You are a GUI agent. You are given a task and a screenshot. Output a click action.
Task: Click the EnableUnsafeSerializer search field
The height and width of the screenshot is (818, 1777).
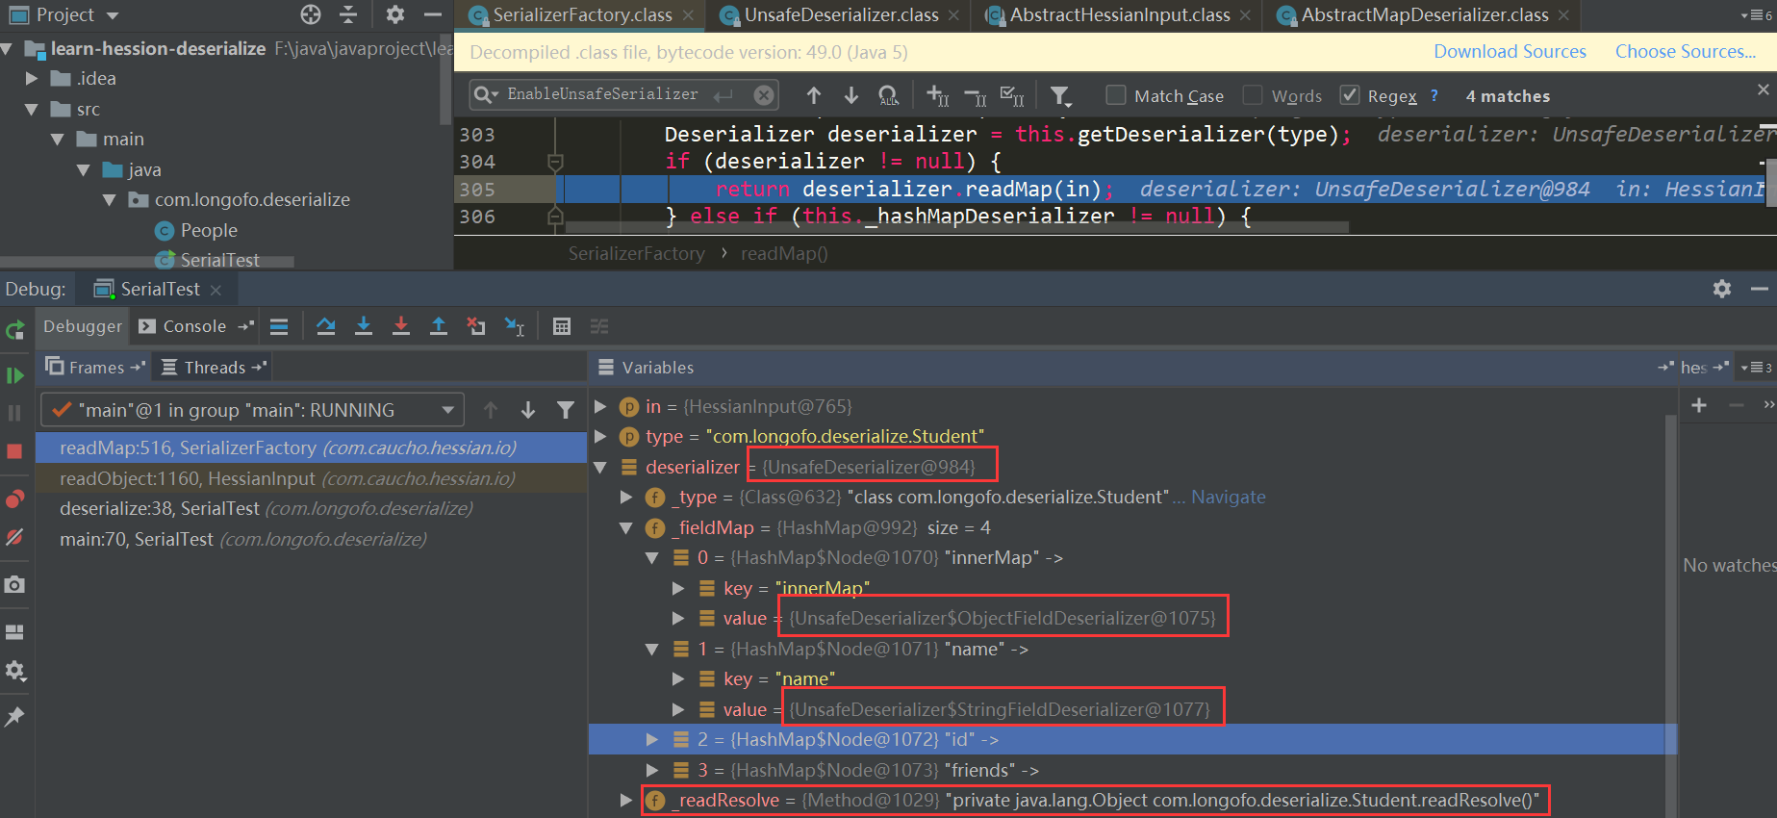tap(603, 94)
